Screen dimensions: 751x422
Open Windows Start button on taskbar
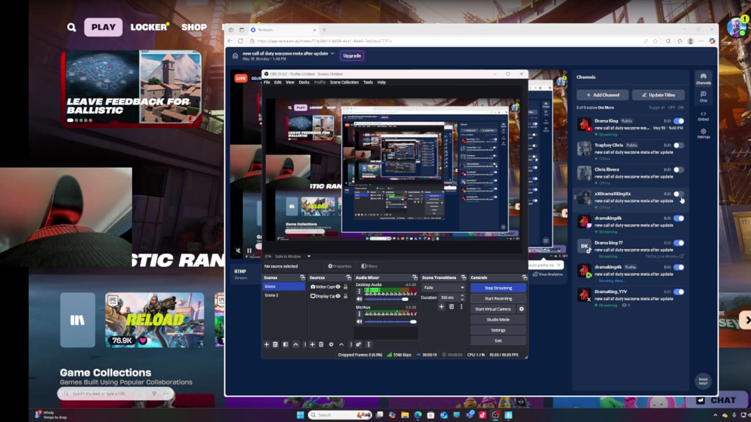pyautogui.click(x=300, y=415)
